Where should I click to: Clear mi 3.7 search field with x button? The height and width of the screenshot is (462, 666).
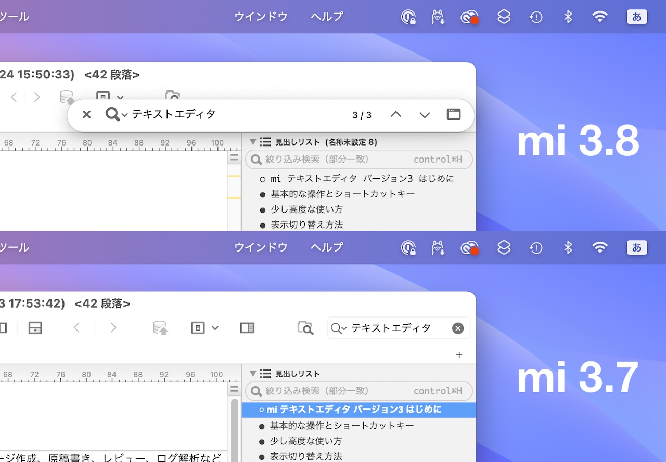click(458, 328)
